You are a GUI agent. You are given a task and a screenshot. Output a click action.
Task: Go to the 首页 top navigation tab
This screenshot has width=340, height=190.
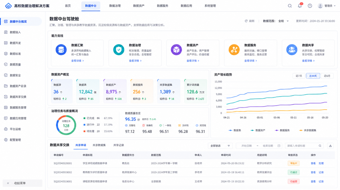68,6
